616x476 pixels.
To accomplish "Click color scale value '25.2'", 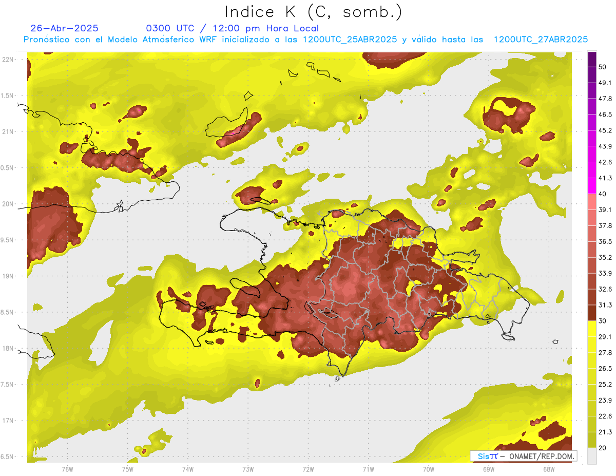I will point(605,385).
